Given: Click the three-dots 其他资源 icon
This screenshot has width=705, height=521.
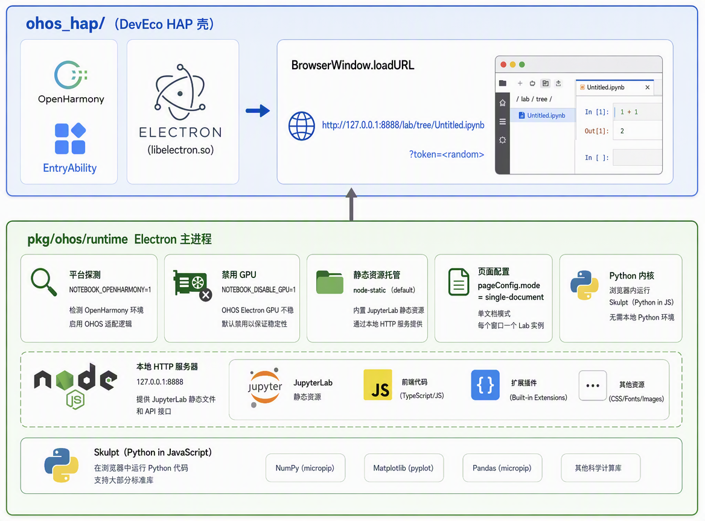Looking at the screenshot, I should pos(593,385).
